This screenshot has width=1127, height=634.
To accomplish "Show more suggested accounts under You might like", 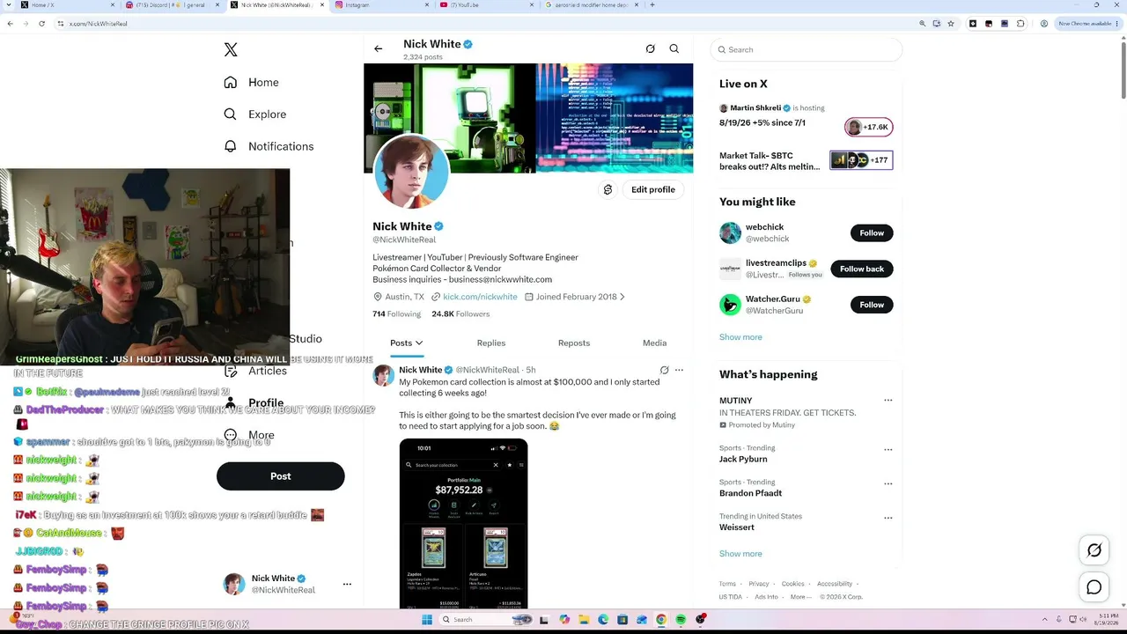I will coord(740,337).
